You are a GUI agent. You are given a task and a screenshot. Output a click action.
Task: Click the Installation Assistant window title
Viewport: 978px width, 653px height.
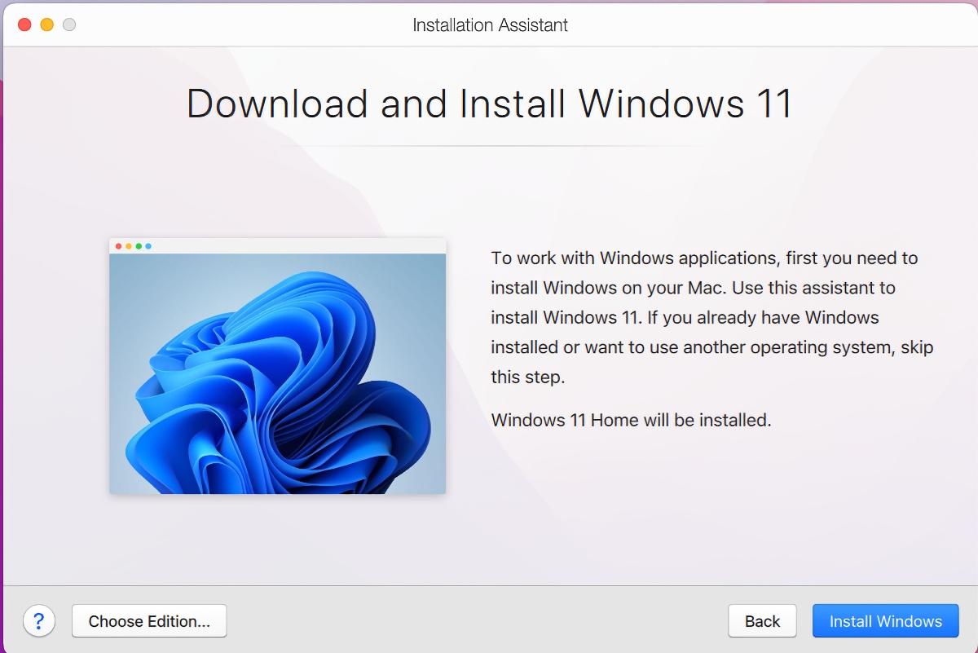490,24
